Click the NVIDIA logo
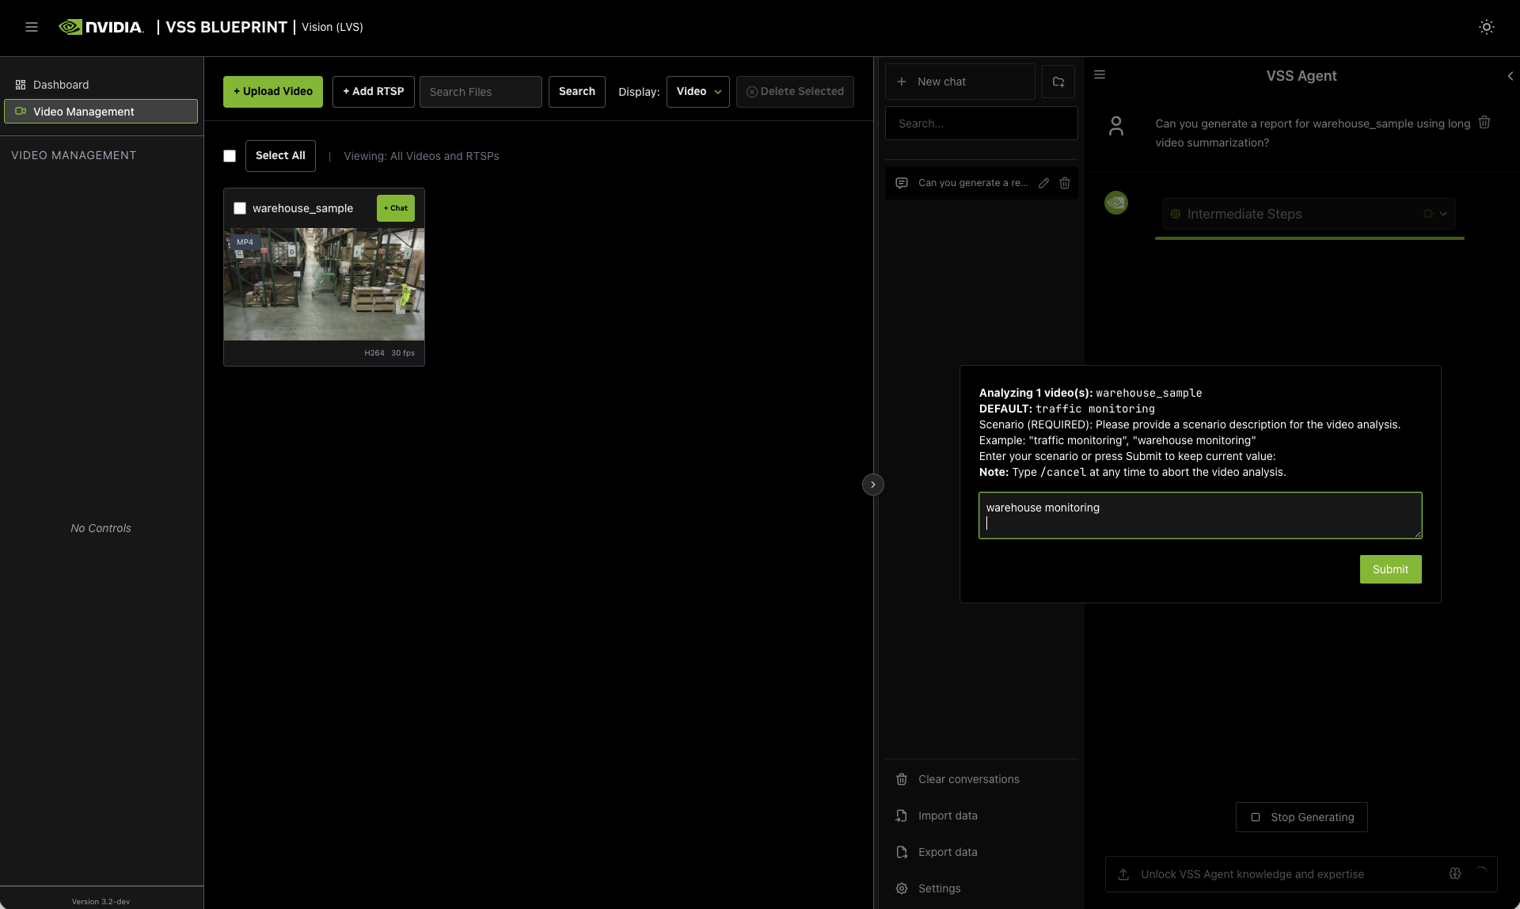This screenshot has width=1520, height=909. 101,27
